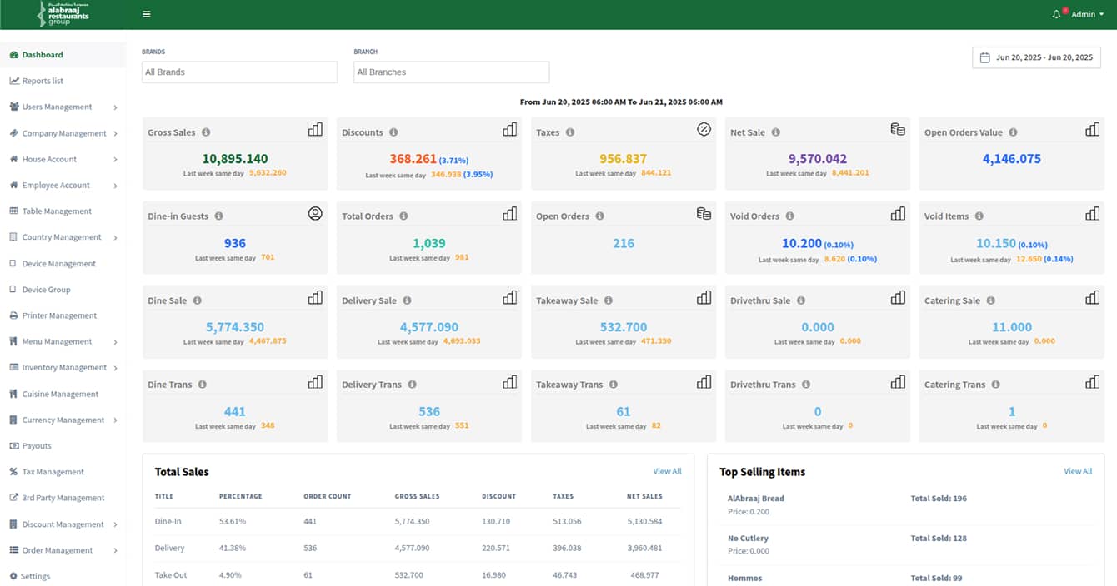The width and height of the screenshot is (1117, 586).
Task: Open Payouts page
Action: coord(63,446)
